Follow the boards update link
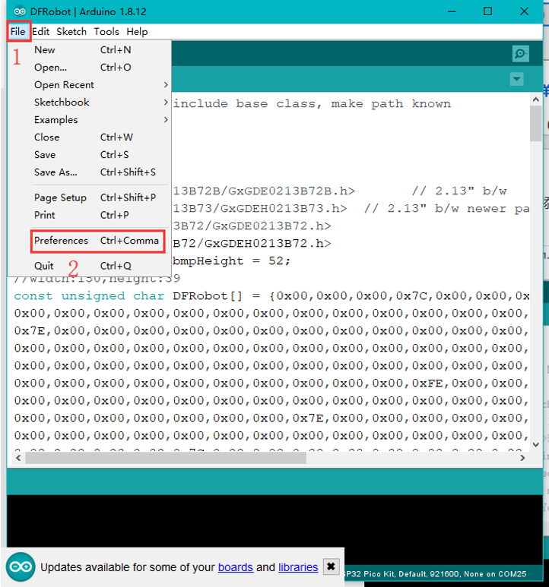Screen dimensions: 549x587 click(x=235, y=567)
